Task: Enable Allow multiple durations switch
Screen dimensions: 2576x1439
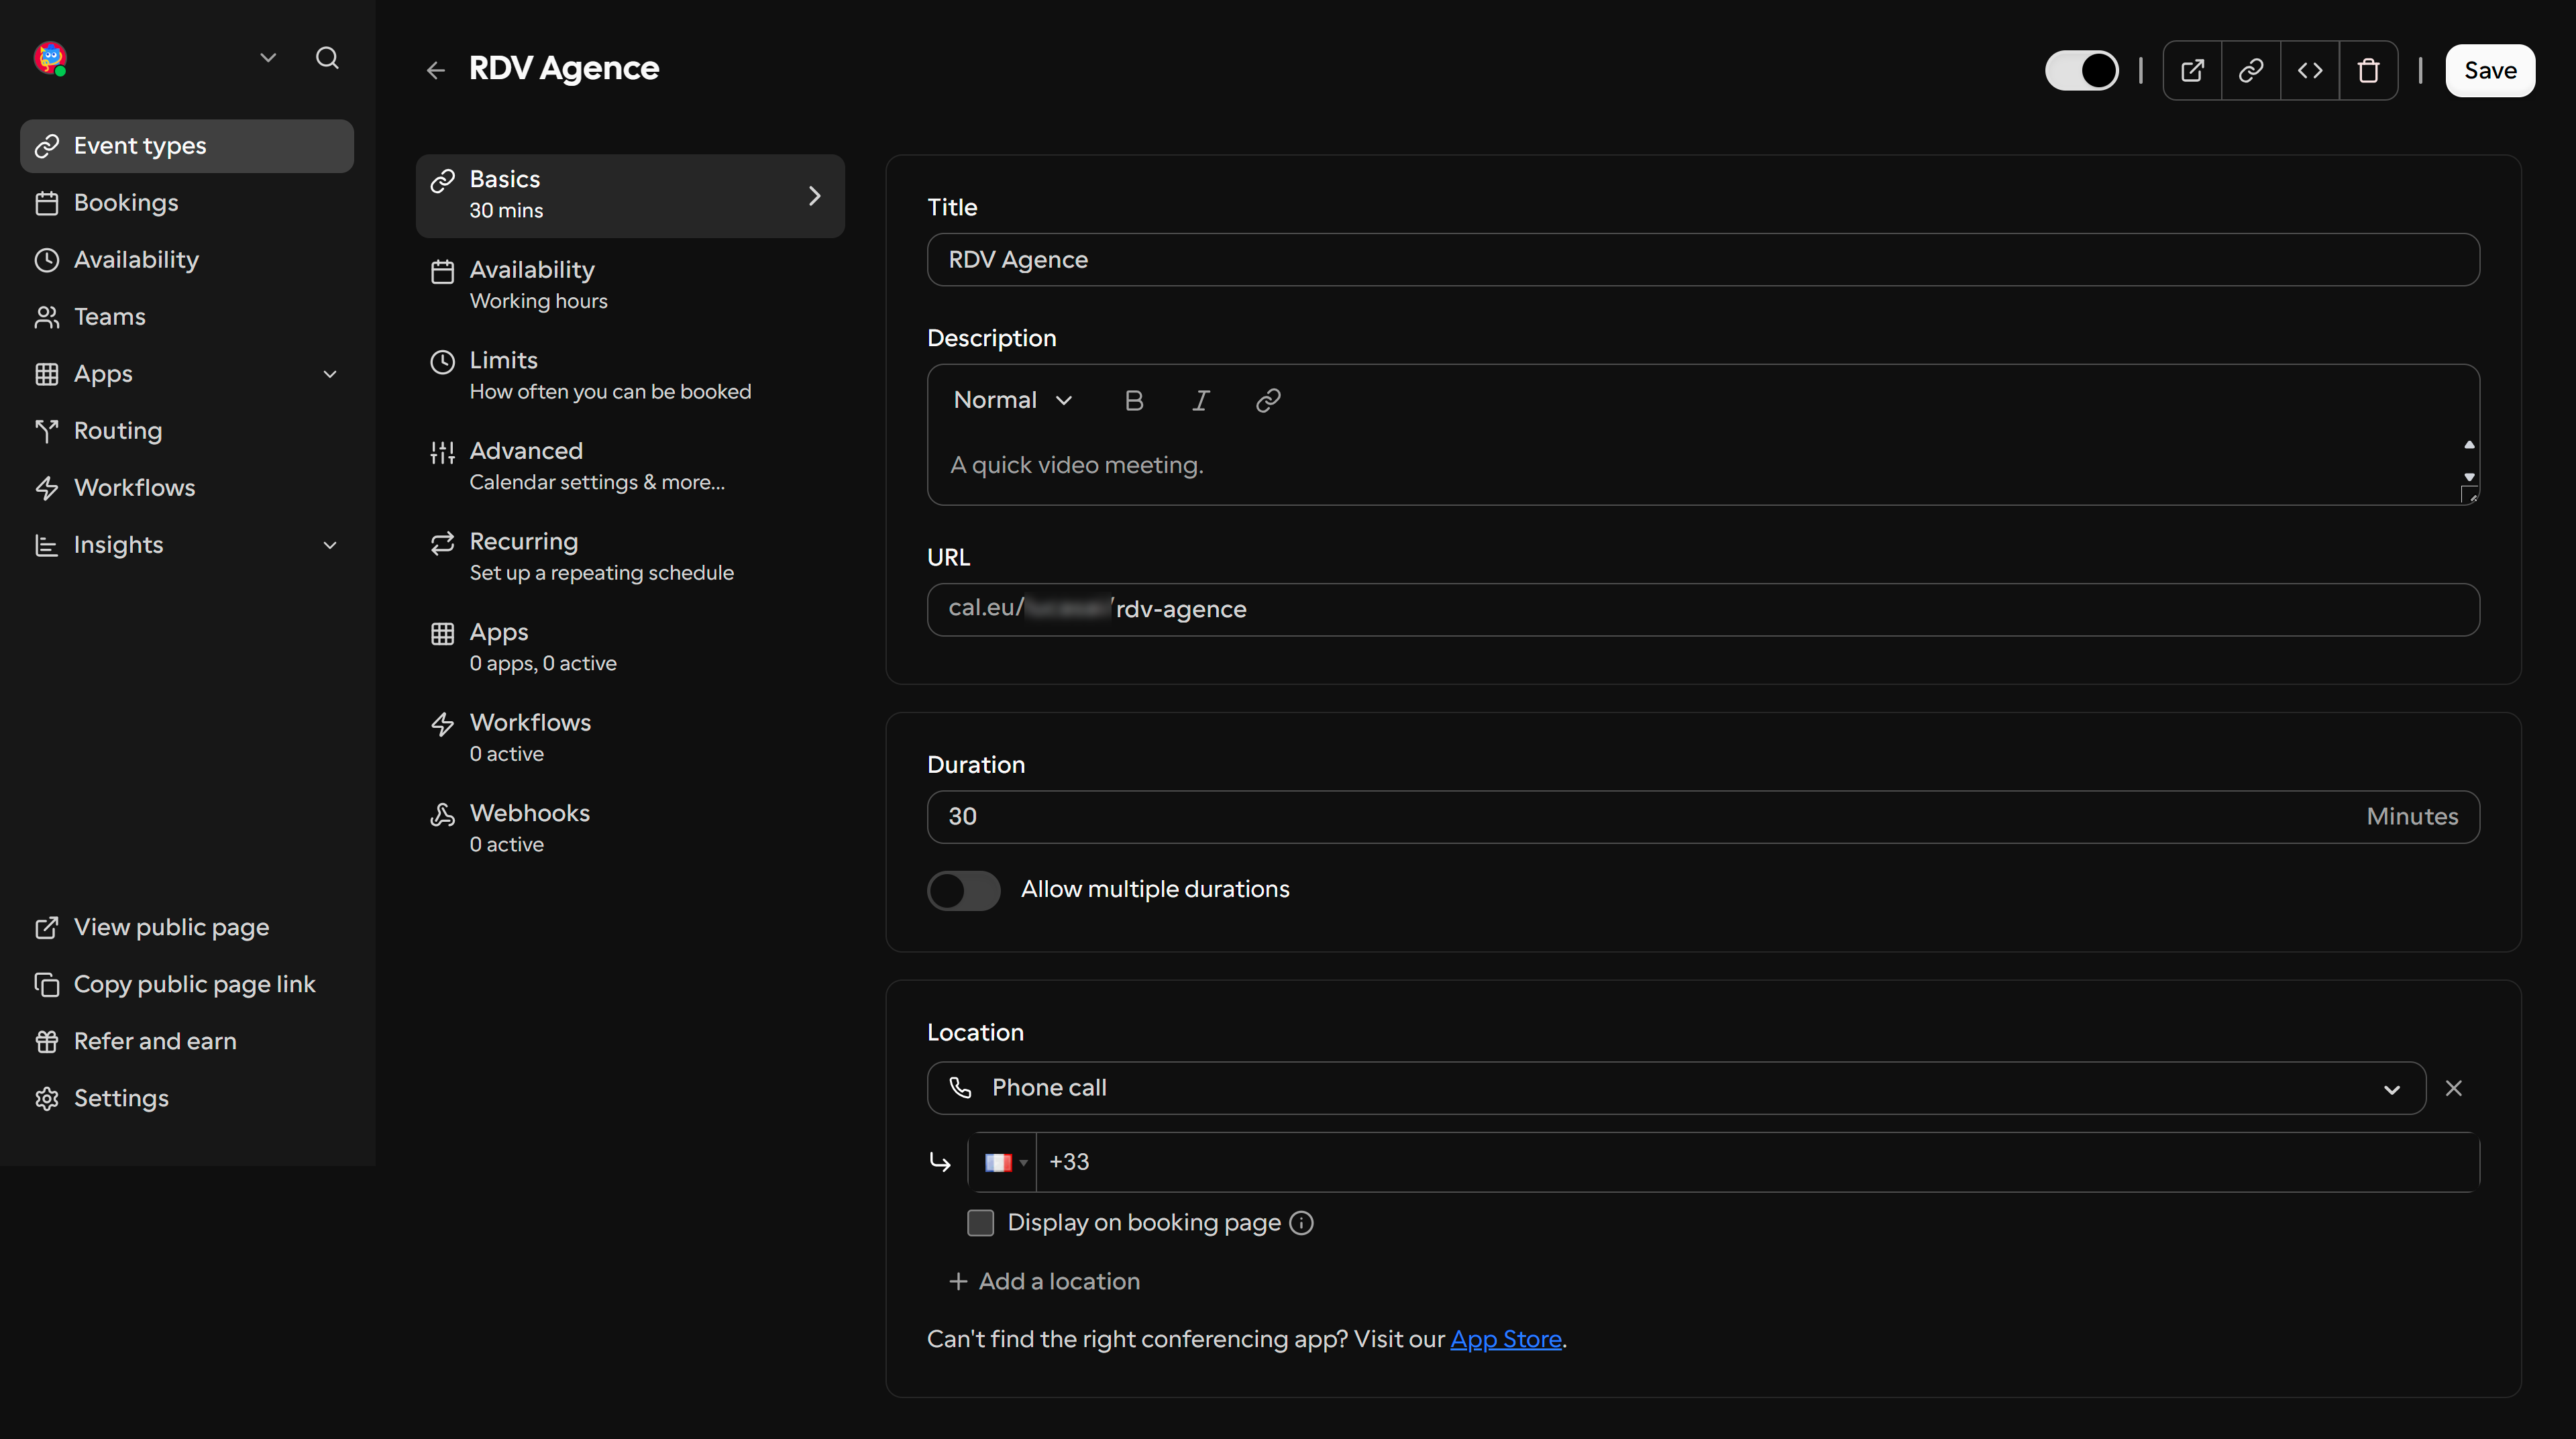Action: coord(963,890)
